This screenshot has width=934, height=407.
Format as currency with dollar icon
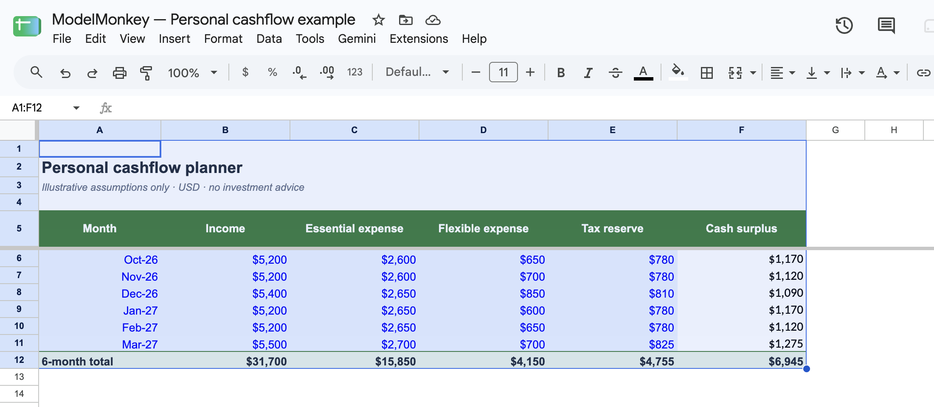tap(245, 72)
